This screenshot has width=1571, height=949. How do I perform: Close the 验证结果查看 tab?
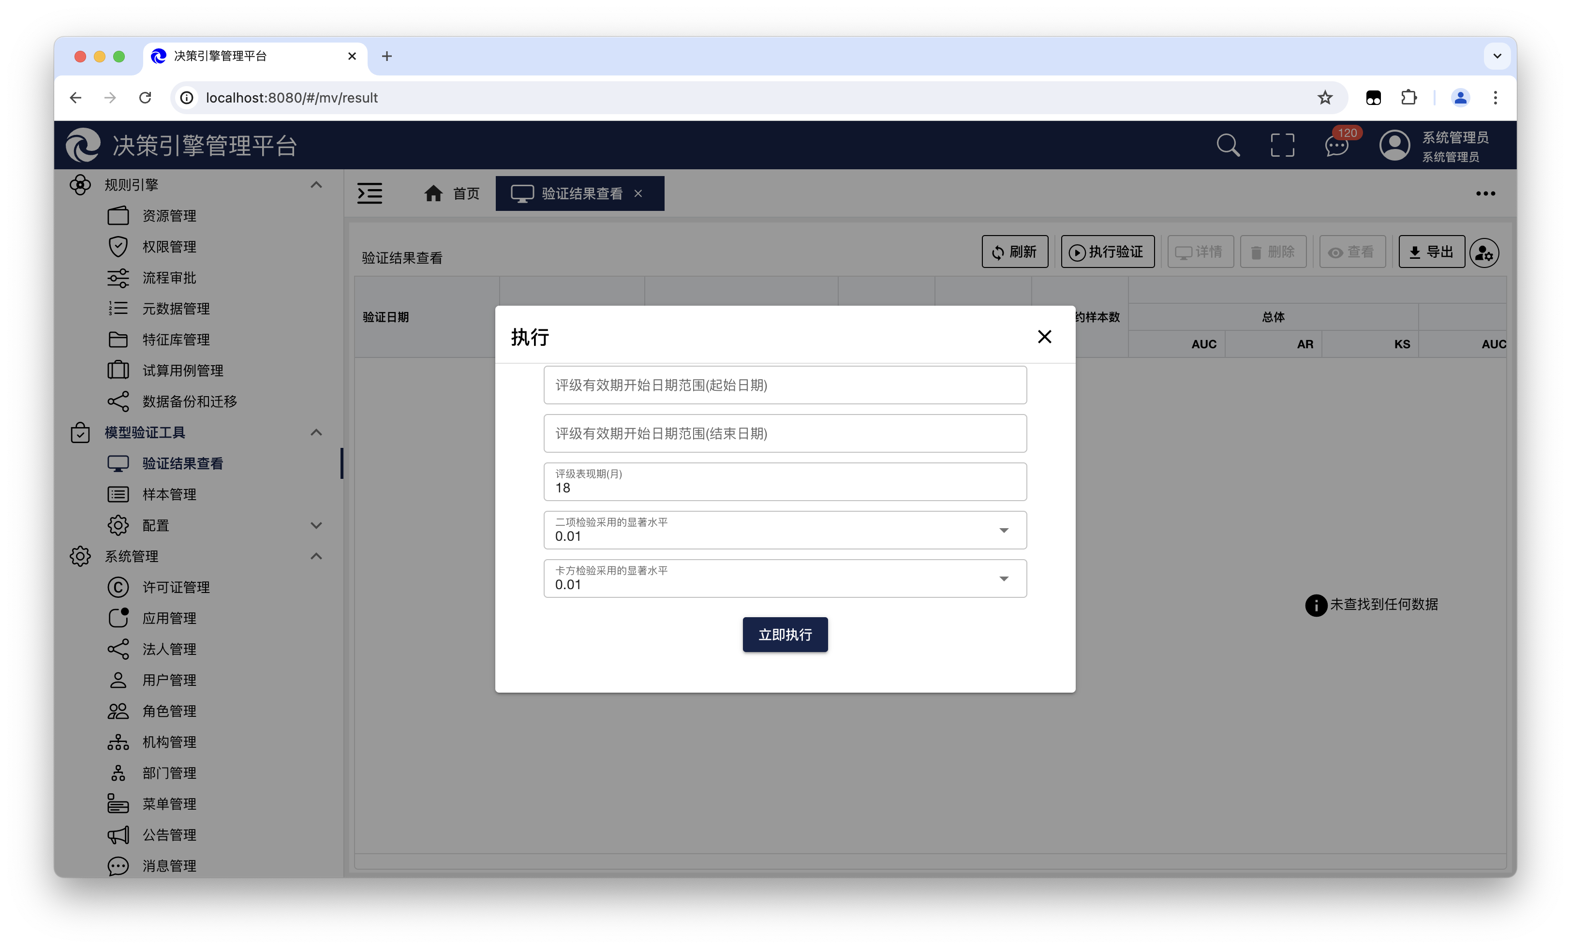pos(638,194)
